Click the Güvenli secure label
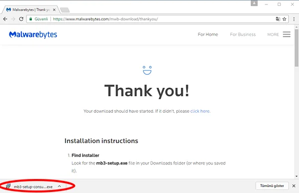Viewport: 299px width, 193px height. [41, 19]
